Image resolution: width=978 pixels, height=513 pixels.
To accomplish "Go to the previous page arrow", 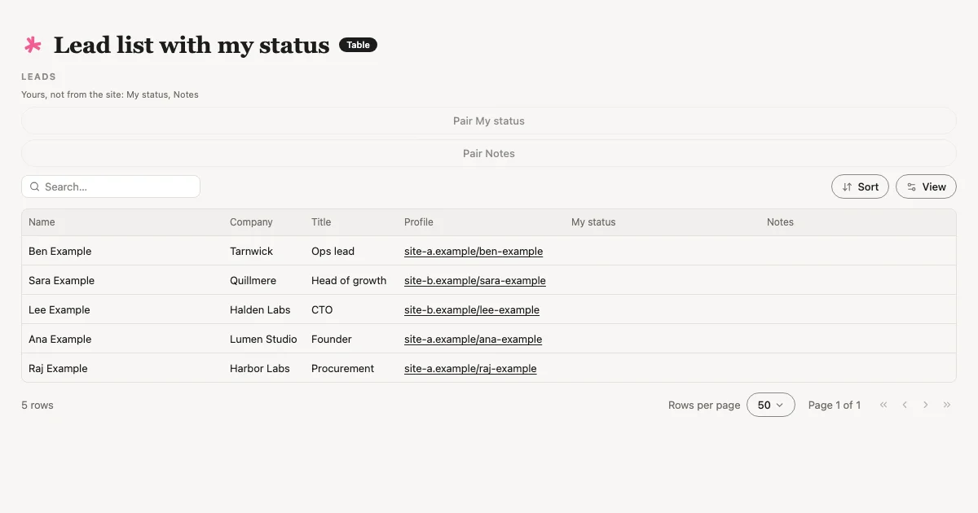I will (905, 405).
